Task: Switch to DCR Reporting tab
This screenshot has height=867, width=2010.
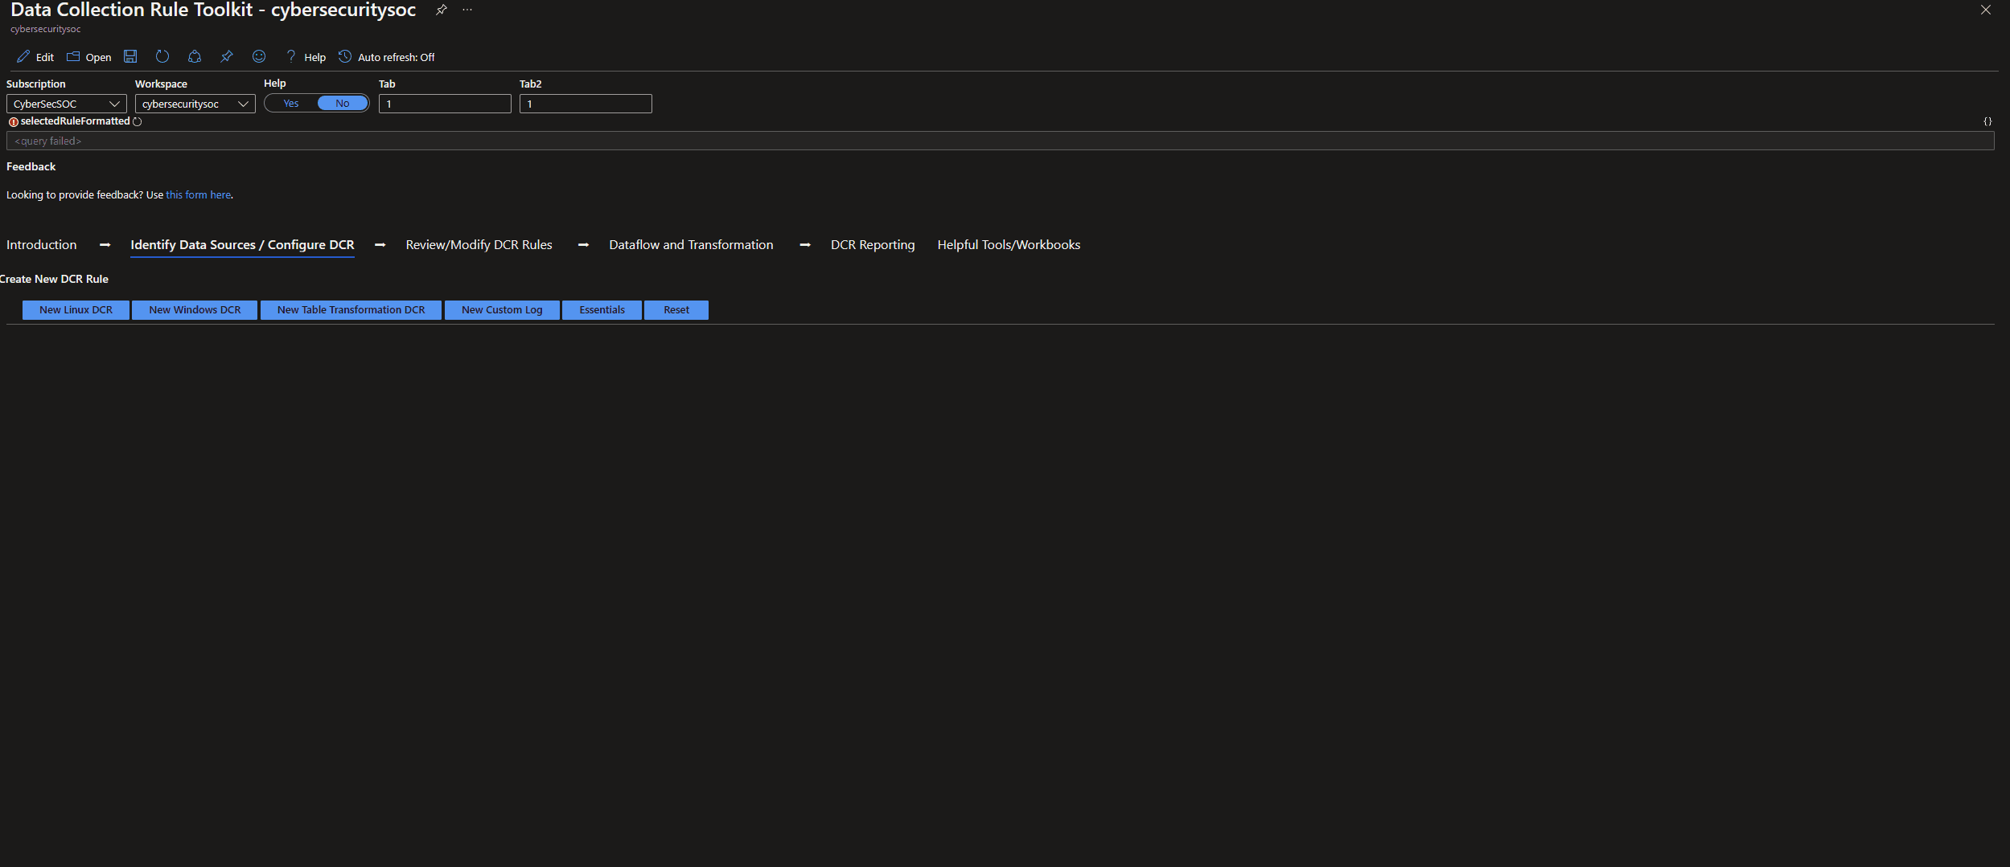Action: tap(873, 245)
